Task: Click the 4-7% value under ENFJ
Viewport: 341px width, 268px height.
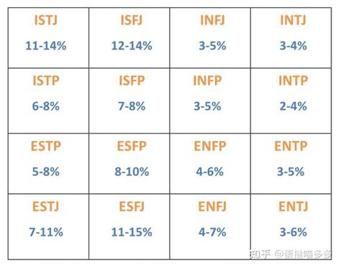Action: click(212, 232)
